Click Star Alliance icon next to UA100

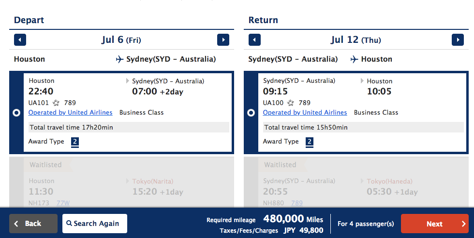coord(291,103)
